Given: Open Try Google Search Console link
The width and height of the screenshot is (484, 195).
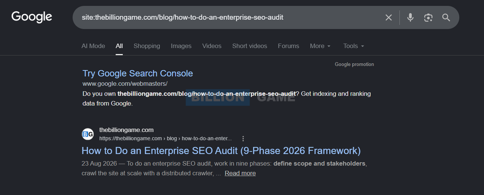Looking at the screenshot, I should (x=138, y=74).
